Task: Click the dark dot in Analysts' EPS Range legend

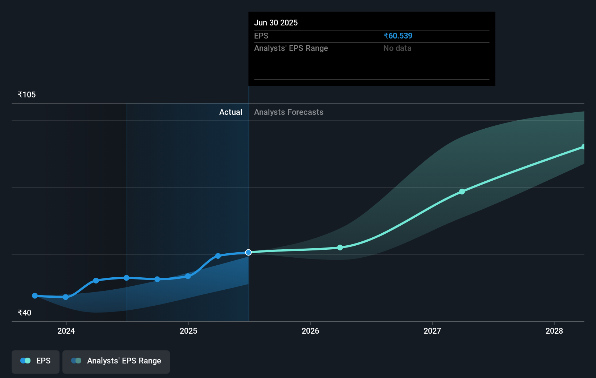Action: (x=74, y=360)
